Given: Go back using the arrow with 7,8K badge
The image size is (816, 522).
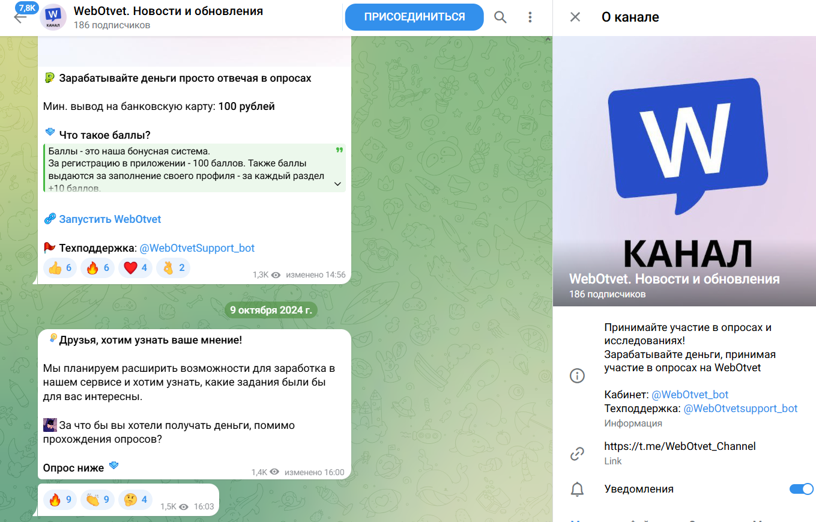Looking at the screenshot, I should [x=20, y=16].
